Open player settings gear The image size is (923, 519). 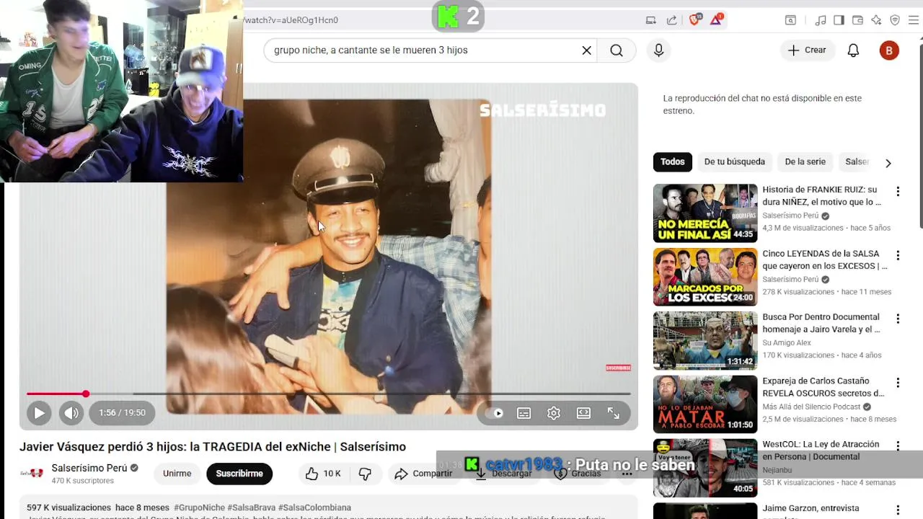[554, 413]
